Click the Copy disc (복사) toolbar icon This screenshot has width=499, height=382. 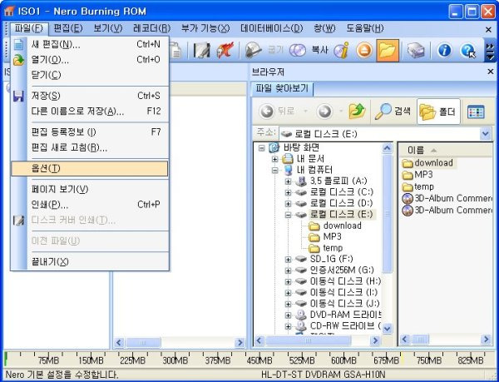[x=308, y=50]
